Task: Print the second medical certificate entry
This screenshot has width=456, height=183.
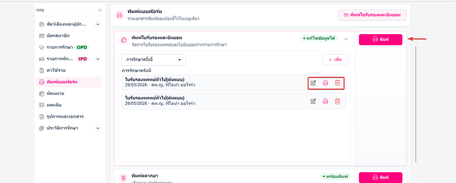Action: point(326,101)
